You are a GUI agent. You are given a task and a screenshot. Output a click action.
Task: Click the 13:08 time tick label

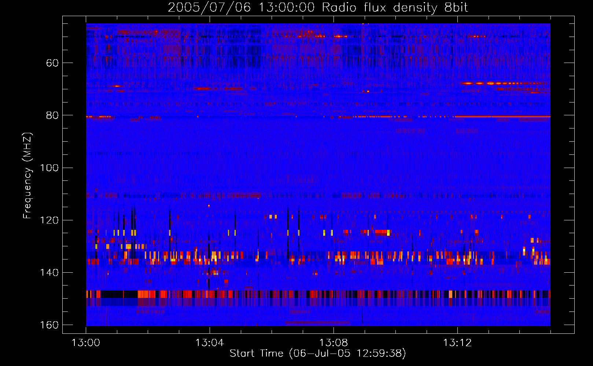point(334,343)
